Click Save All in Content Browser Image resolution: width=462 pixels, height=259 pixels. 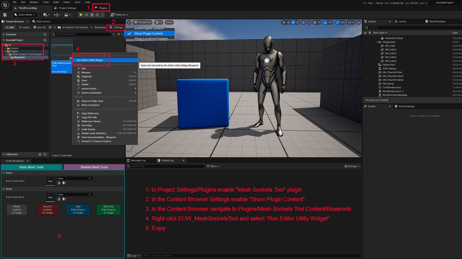point(39,27)
